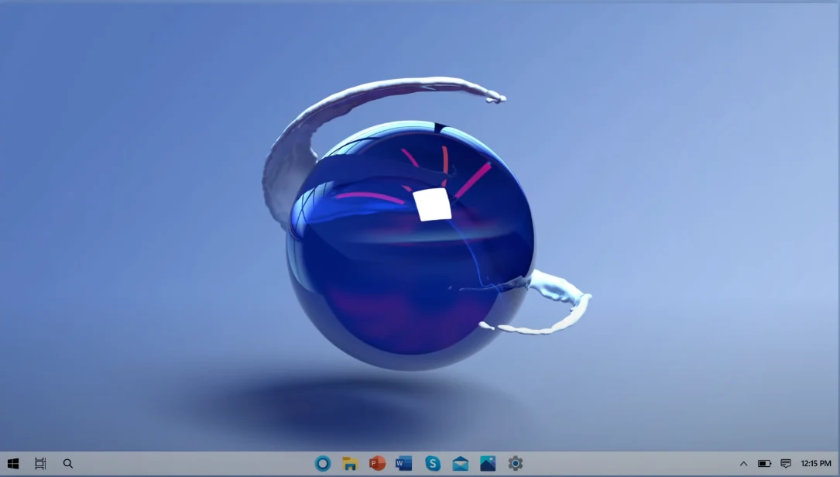Click the Show desktop strip beside the clock
The image size is (840, 477).
pos(838,464)
